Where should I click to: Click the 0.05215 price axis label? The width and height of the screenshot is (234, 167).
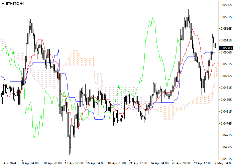coord(226,17)
